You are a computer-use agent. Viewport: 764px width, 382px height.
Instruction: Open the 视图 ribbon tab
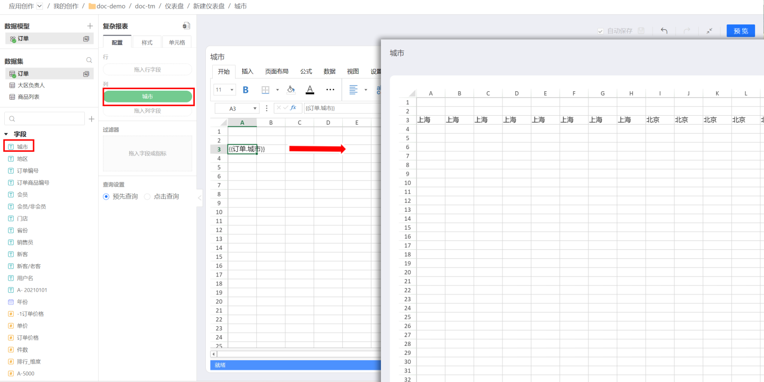[x=353, y=72]
